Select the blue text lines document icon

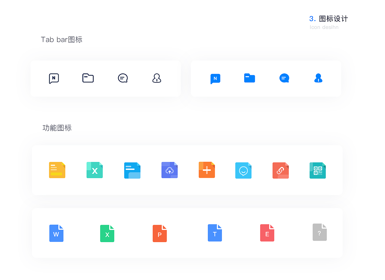tap(132, 171)
